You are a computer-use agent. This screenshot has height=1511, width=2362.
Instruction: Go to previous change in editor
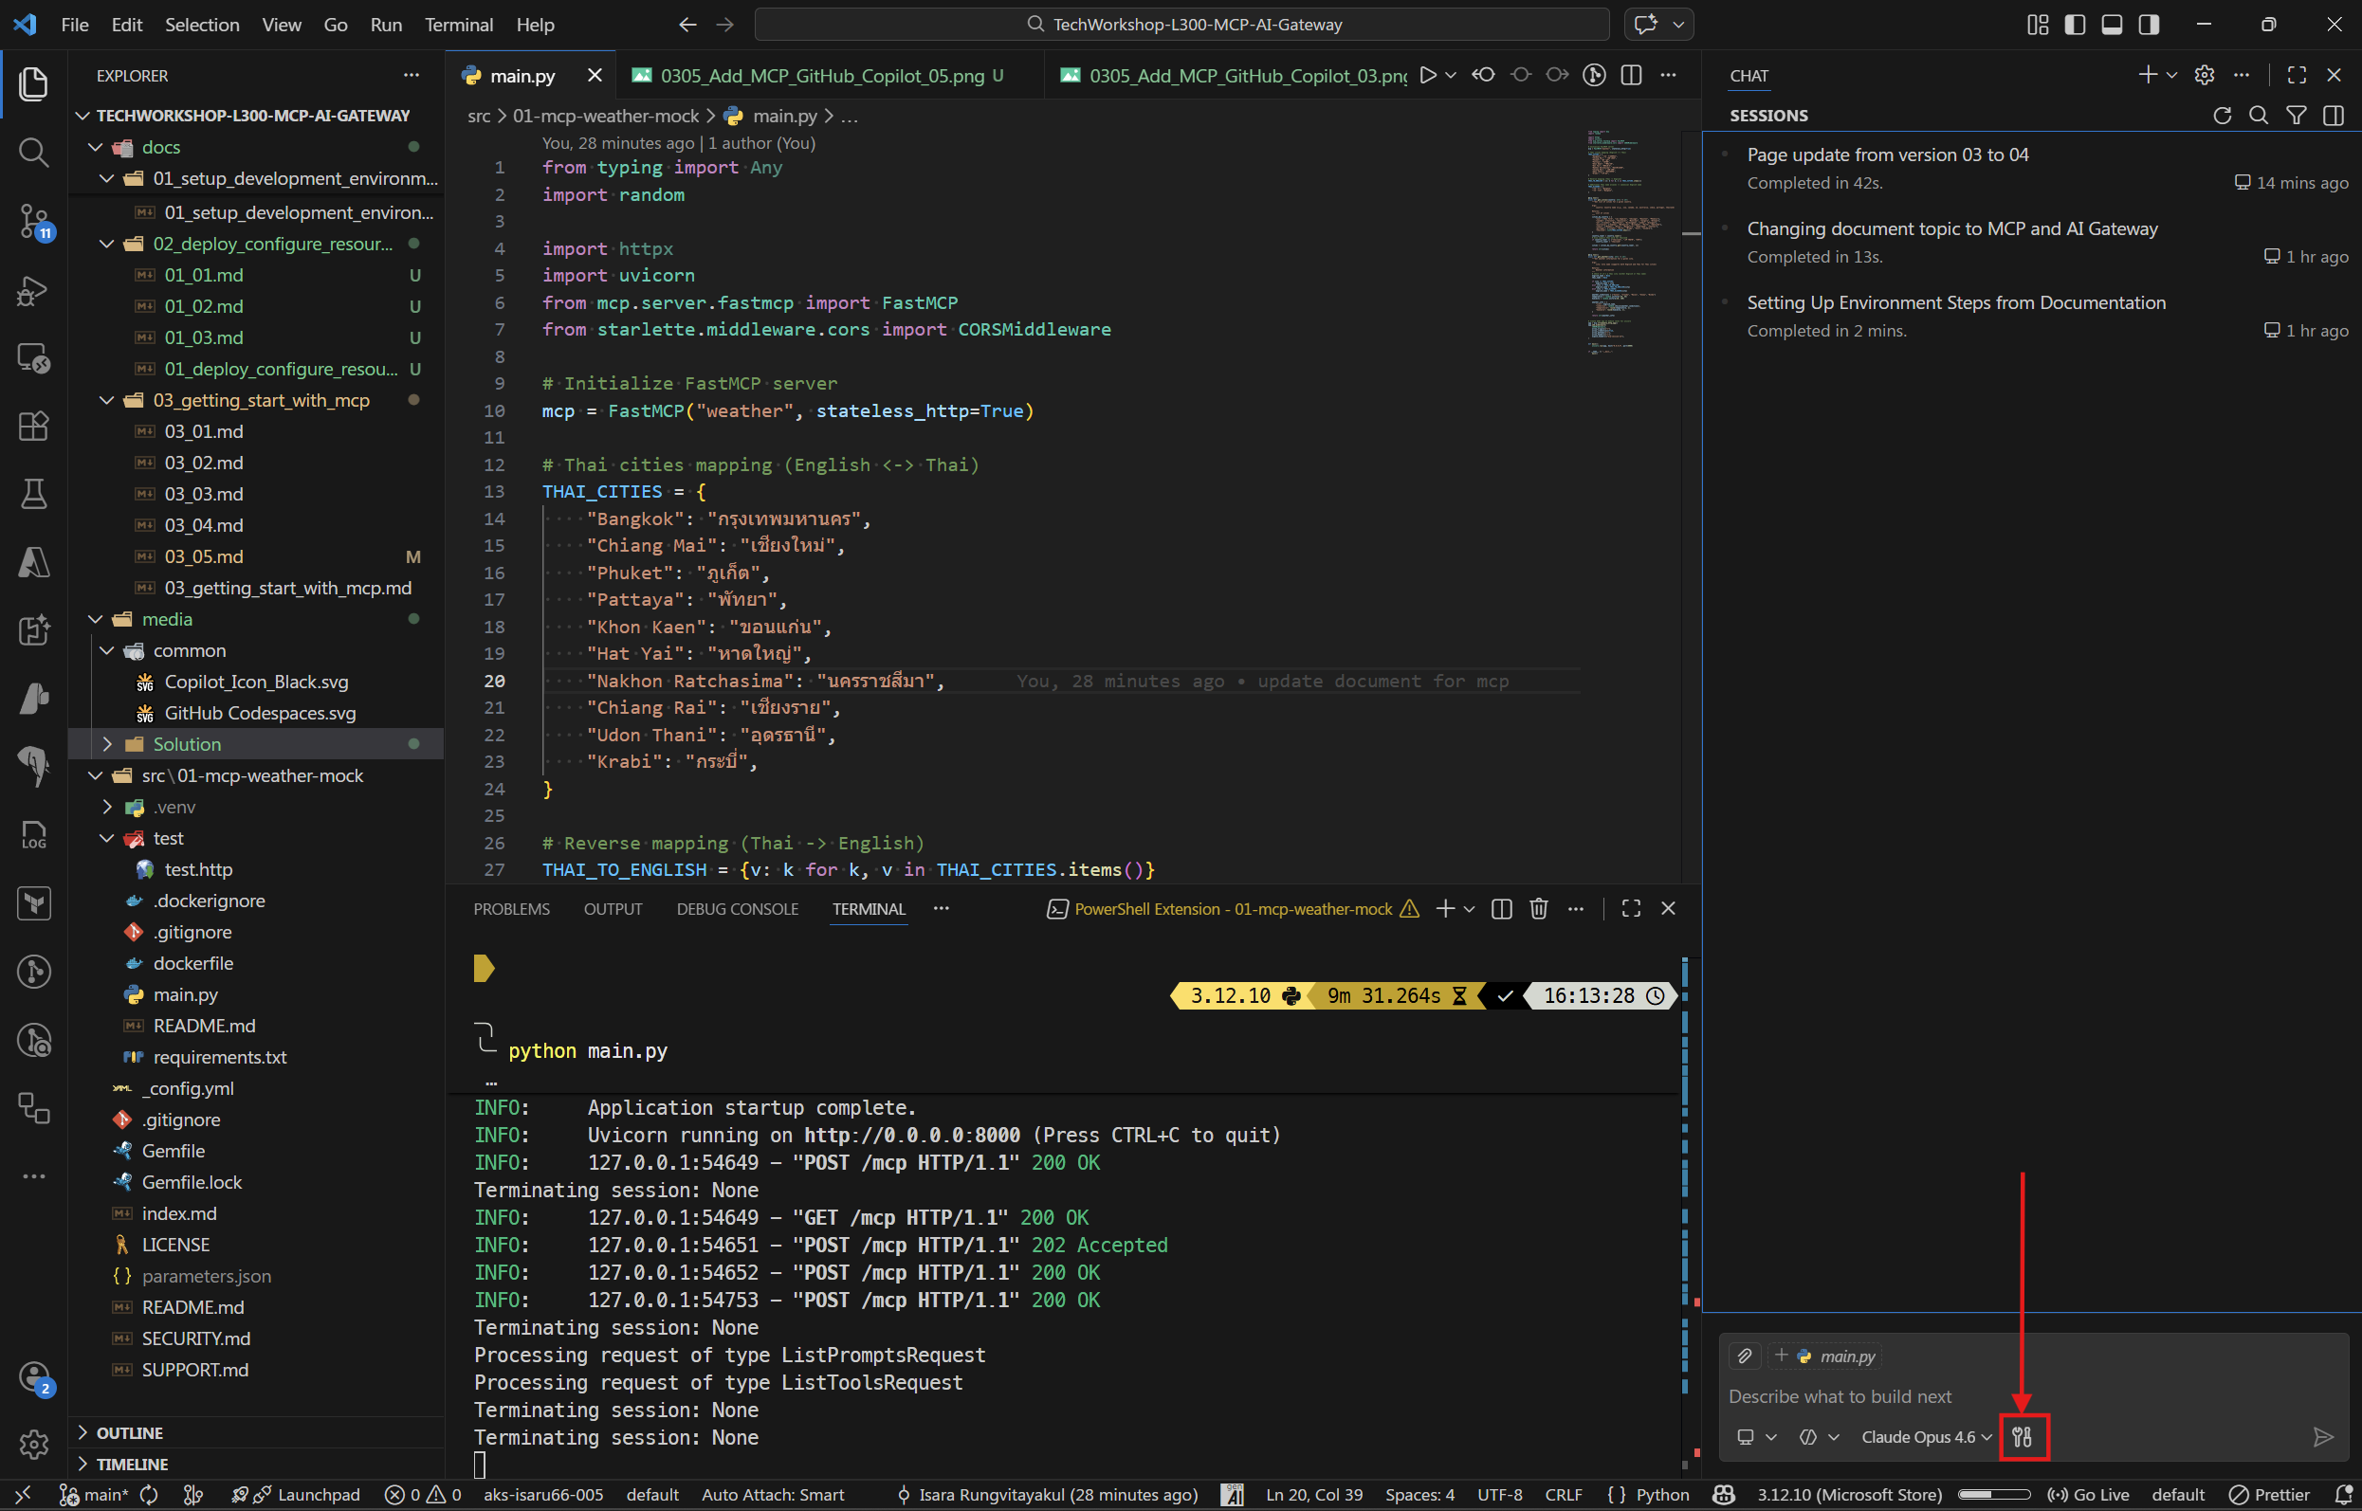(1484, 76)
